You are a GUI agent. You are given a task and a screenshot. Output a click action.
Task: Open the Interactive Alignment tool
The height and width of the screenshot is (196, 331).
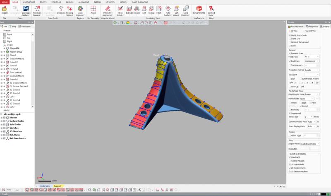108,11
